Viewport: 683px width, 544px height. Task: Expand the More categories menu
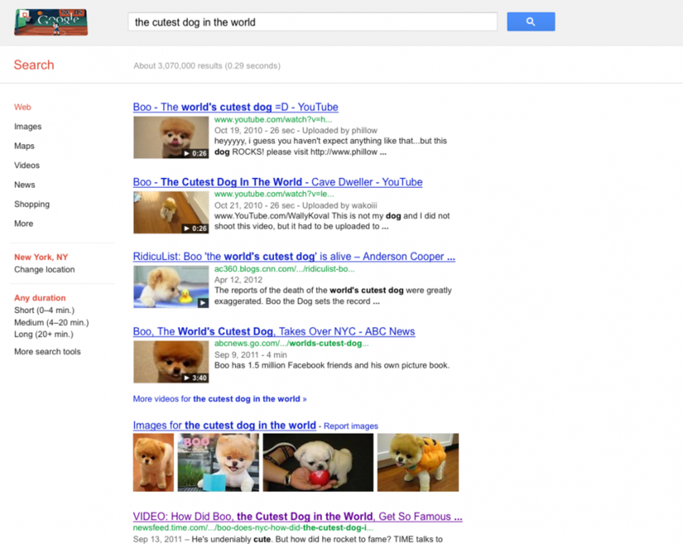23,223
